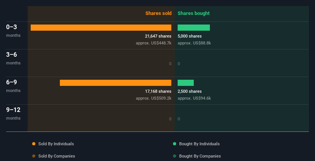315x161 pixels.
Task: Click the orange 6–9 months sold bar
Action: tap(115, 83)
